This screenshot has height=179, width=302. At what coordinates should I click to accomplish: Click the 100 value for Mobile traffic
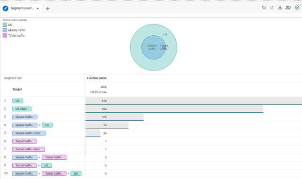[104, 117]
